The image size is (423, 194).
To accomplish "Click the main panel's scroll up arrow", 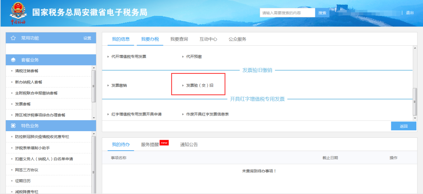I will [x=415, y=48].
